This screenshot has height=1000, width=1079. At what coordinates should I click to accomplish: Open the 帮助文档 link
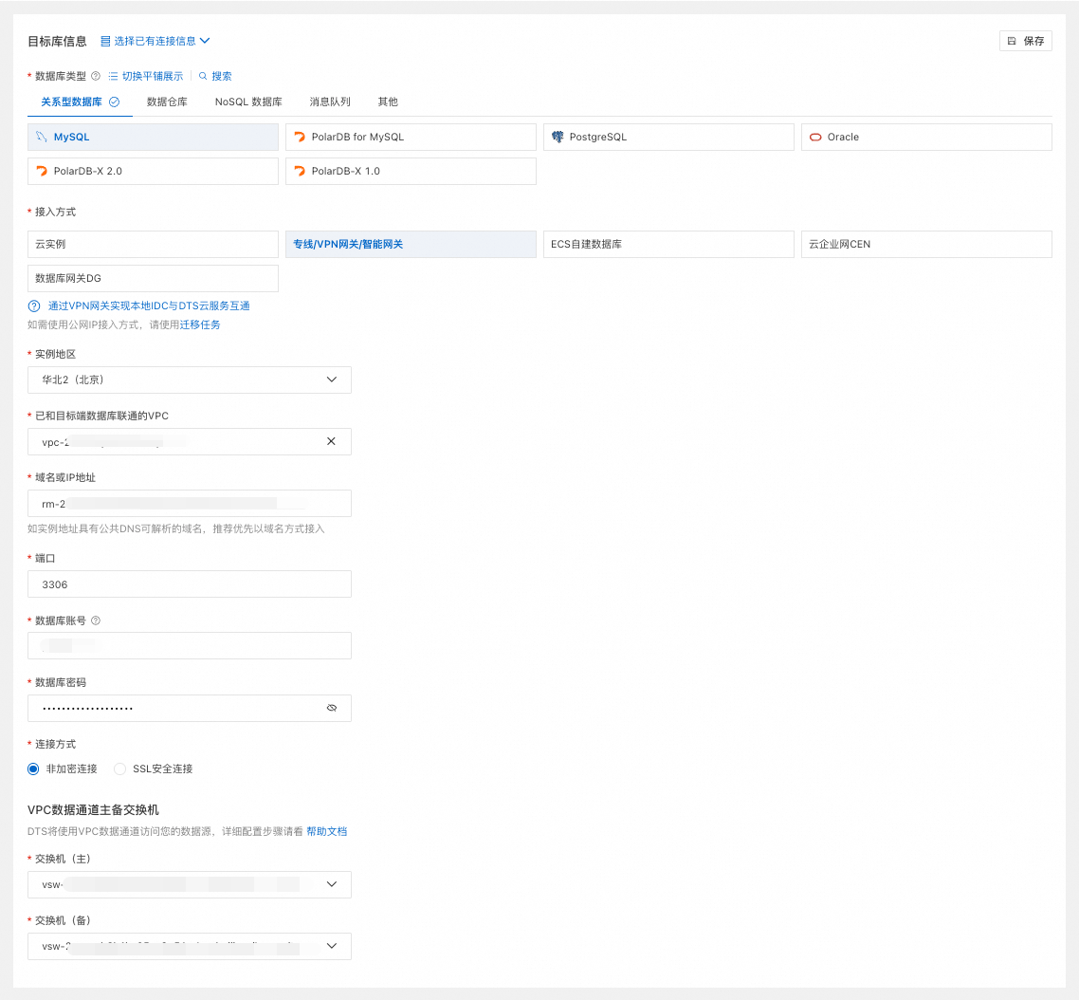point(327,831)
